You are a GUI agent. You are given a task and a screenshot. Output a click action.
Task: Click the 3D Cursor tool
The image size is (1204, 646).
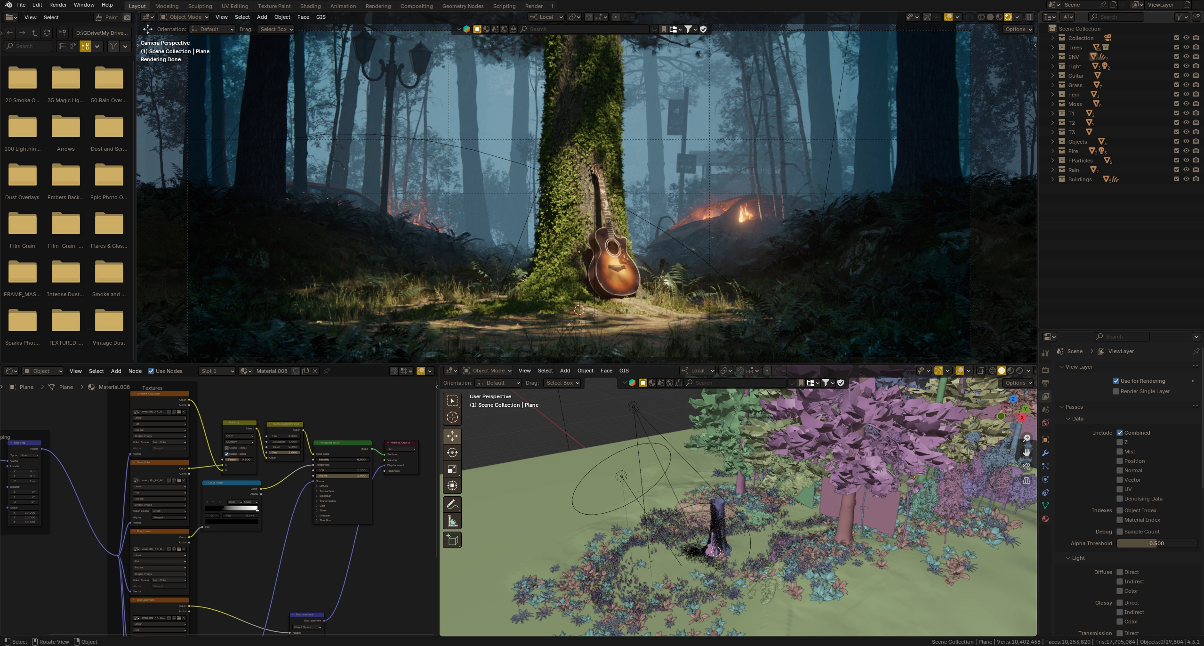pos(452,417)
